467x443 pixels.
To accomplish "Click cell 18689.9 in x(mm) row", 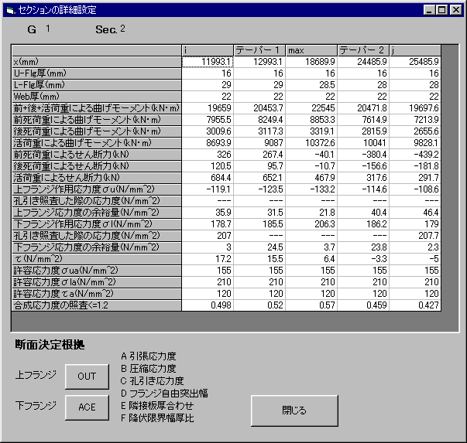I will coord(311,62).
